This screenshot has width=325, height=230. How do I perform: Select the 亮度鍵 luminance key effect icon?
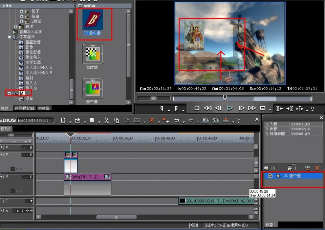coord(92,54)
